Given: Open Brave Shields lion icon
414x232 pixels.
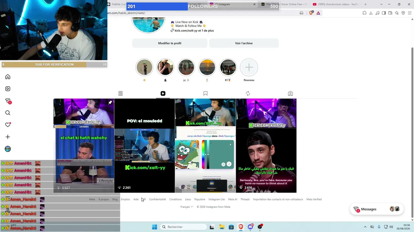Looking at the screenshot, I should tap(311, 13).
